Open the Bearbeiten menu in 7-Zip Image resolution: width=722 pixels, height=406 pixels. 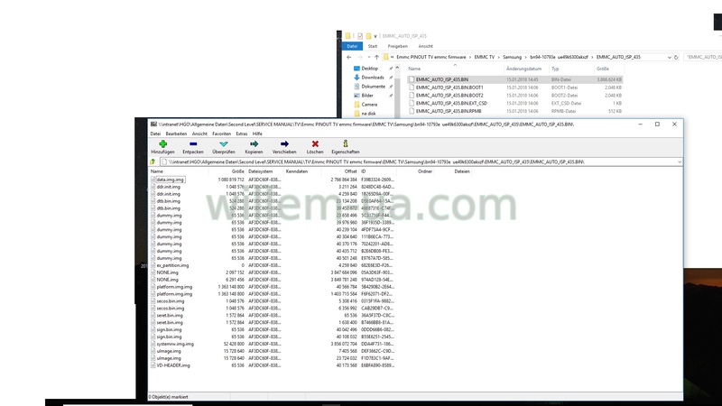[x=176, y=134]
